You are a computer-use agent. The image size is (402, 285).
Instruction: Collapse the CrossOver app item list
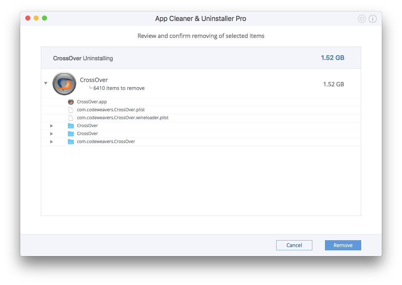point(46,83)
